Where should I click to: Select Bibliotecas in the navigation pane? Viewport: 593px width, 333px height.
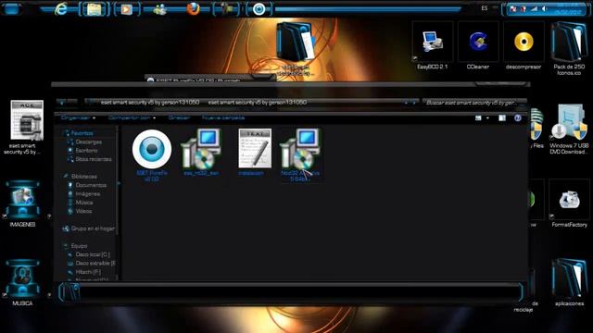click(83, 177)
